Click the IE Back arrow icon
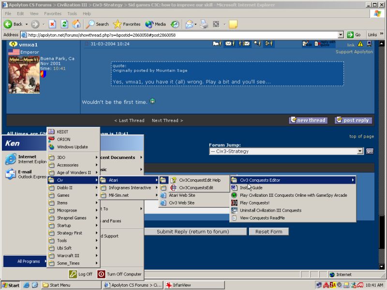This screenshot has height=290, width=387. click(x=8, y=24)
